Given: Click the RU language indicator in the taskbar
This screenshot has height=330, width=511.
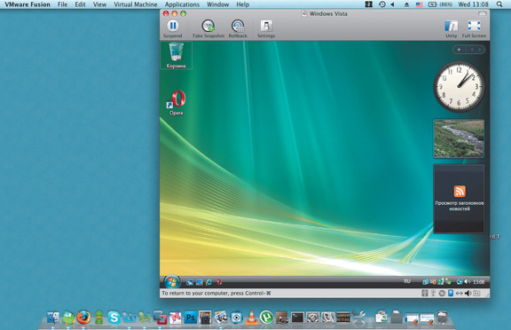Looking at the screenshot, I should [407, 281].
